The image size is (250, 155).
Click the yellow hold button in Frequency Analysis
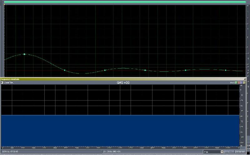244,83
